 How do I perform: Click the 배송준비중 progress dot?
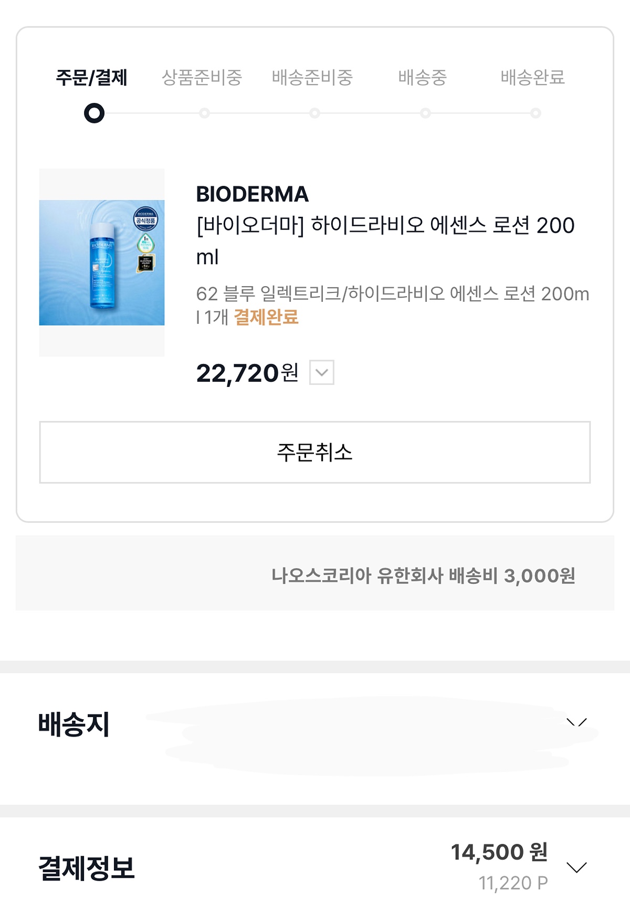pos(314,113)
